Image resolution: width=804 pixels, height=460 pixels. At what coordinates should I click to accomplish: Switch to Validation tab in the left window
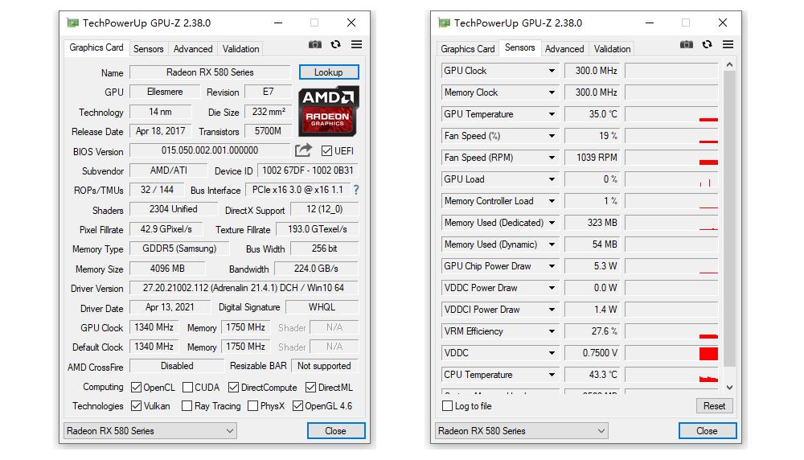click(240, 49)
